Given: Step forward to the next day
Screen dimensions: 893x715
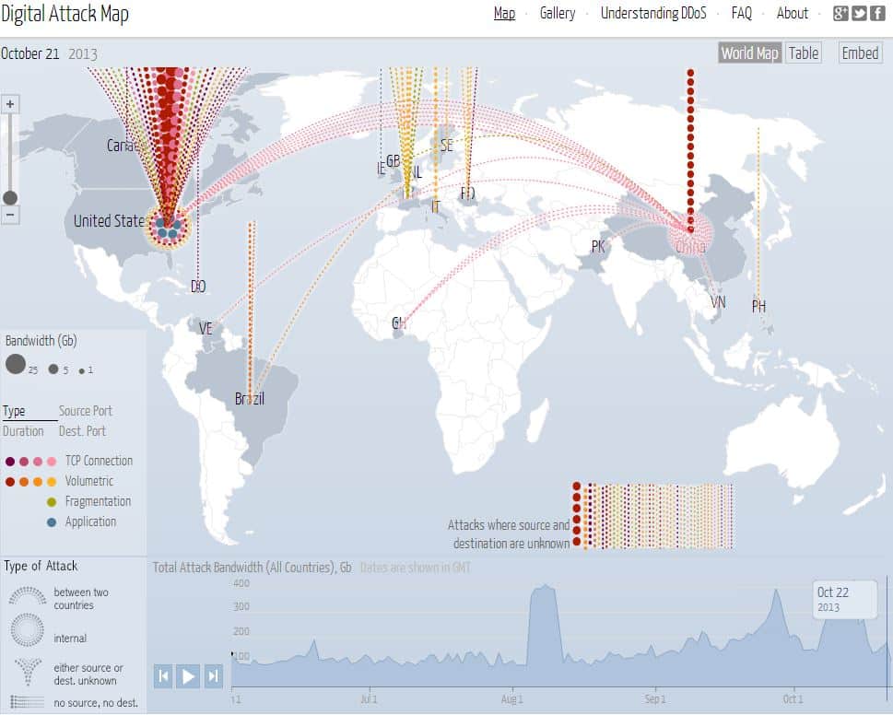Looking at the screenshot, I should tap(214, 675).
